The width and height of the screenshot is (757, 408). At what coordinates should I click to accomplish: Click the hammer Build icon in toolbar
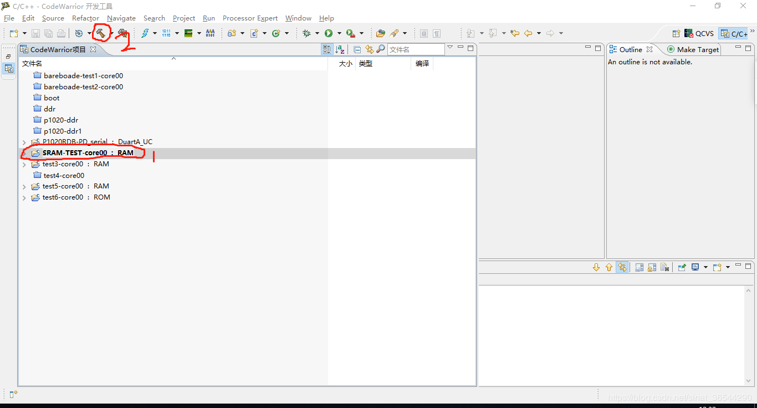coord(100,33)
